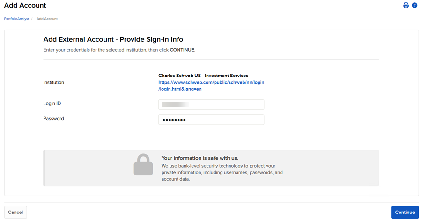Click the gray padlock icon

point(143,166)
